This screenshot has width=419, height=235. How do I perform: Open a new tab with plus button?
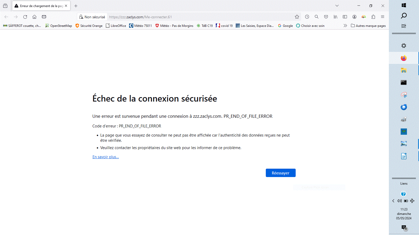coord(76,6)
